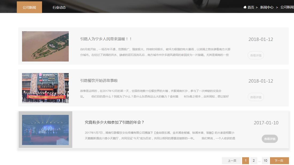The image size is (294, 165).
Task: Click the excerpt text of the flood article
Action: (155, 52)
